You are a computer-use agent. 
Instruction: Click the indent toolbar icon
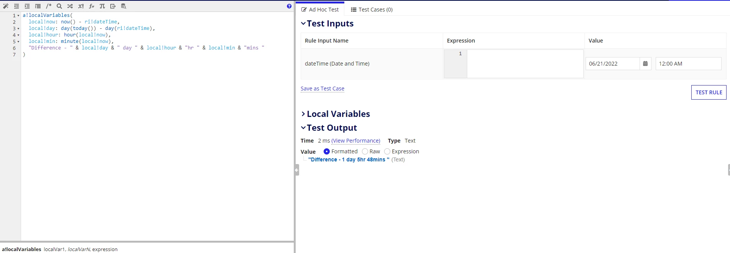(x=27, y=6)
